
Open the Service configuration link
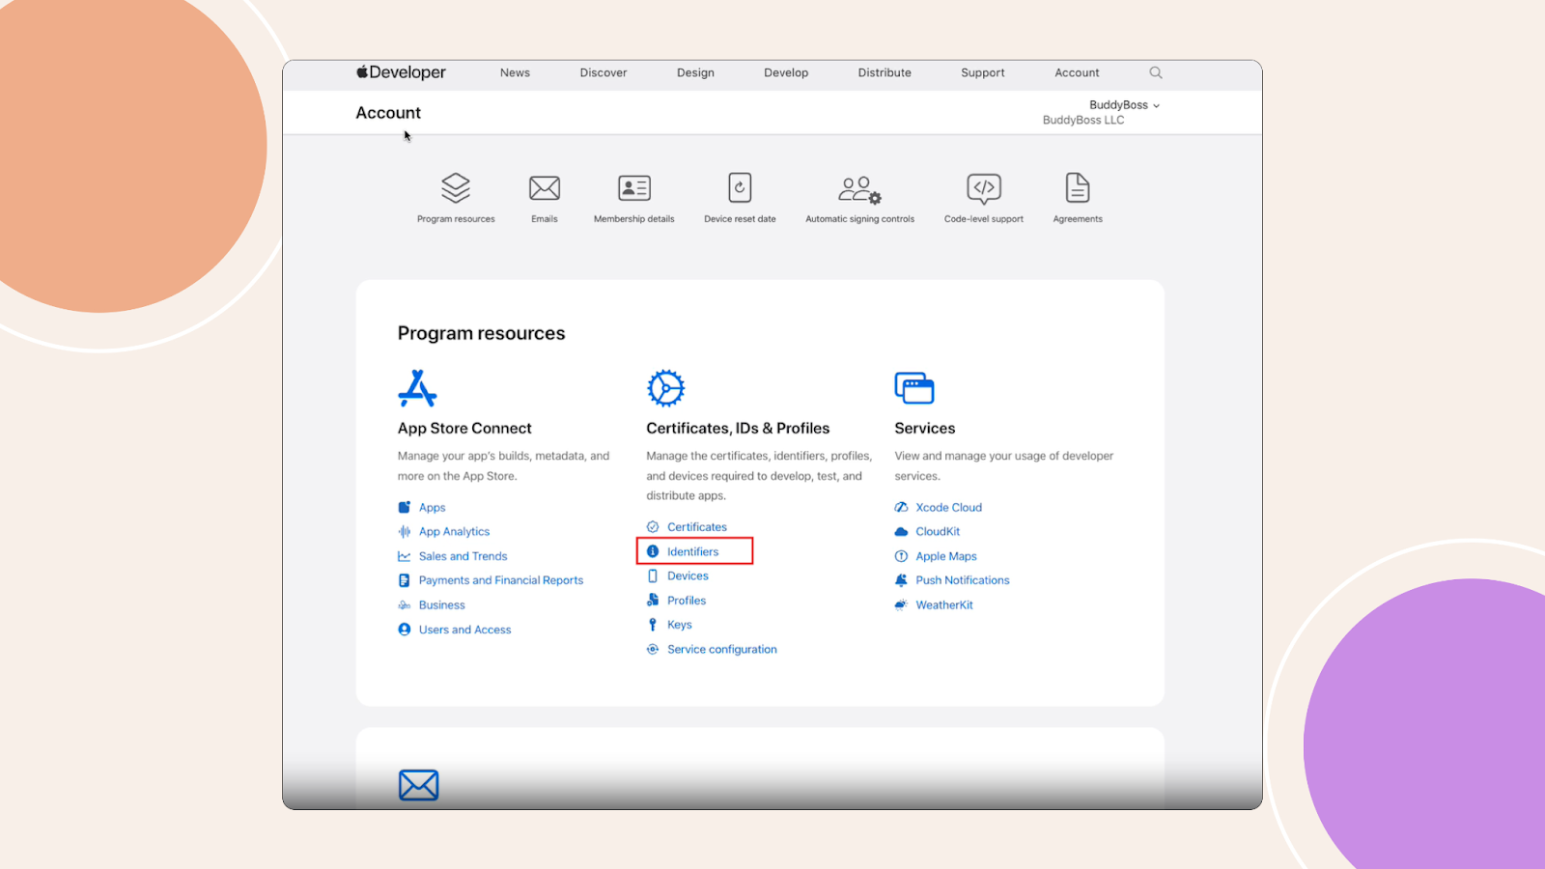pyautogui.click(x=722, y=650)
